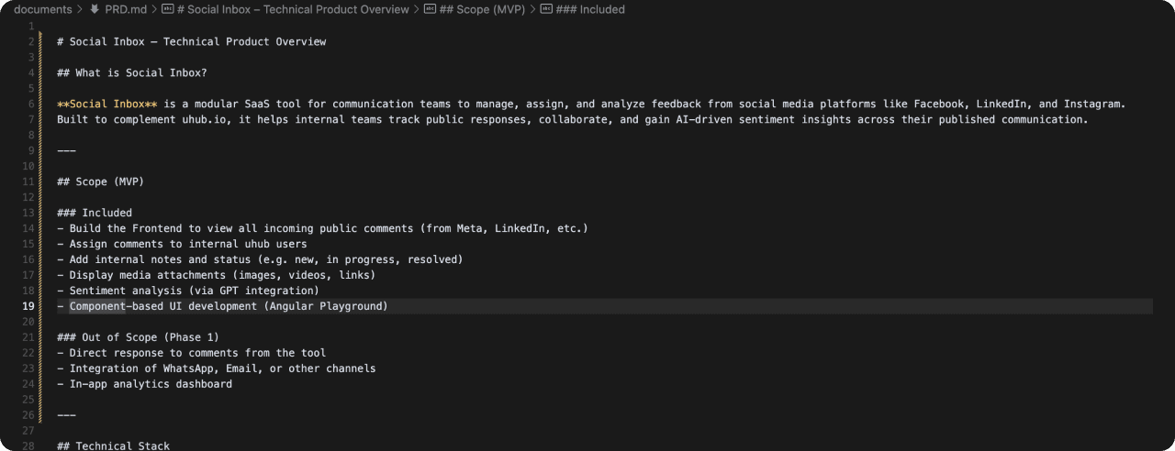This screenshot has width=1175, height=451.
Task: Click the '### Out of Scope (Phase 1)' heading
Action: click(x=138, y=337)
